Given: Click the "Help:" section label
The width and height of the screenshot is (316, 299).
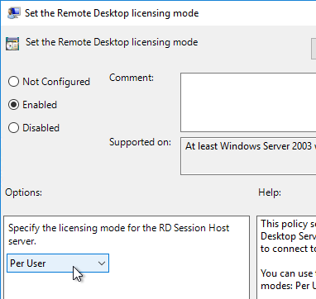Looking at the screenshot, I should [x=270, y=192].
